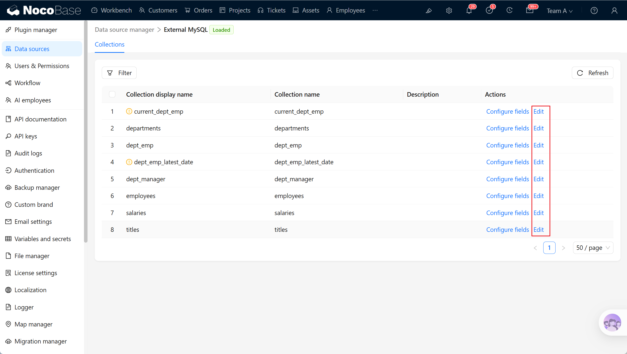The width and height of the screenshot is (627, 354).
Task: Open the AI employee avatar chat bubble
Action: tap(612, 322)
